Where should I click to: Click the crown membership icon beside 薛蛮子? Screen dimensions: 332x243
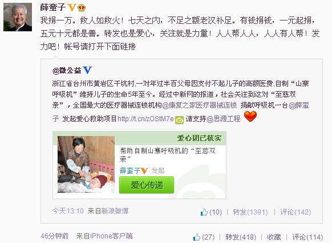pos(82,8)
